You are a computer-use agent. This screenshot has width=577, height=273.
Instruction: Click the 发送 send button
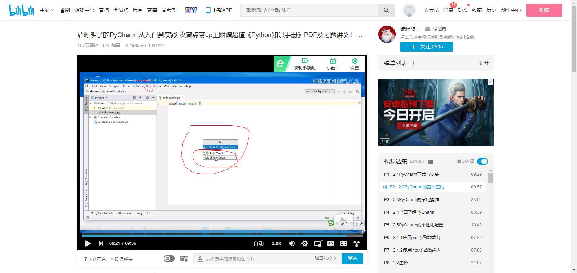click(352, 259)
